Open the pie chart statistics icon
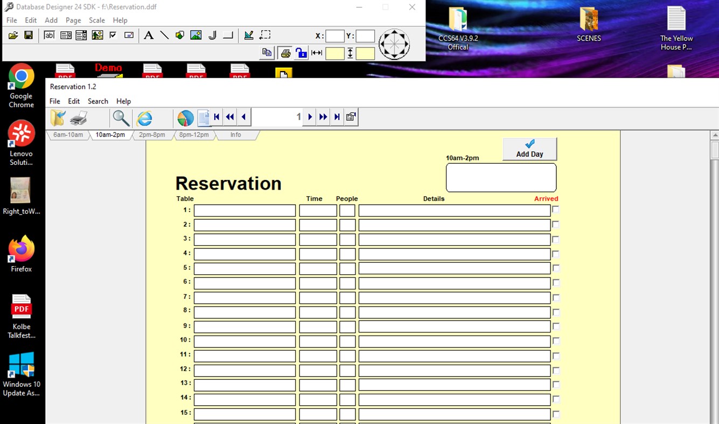The image size is (719, 424). 185,117
